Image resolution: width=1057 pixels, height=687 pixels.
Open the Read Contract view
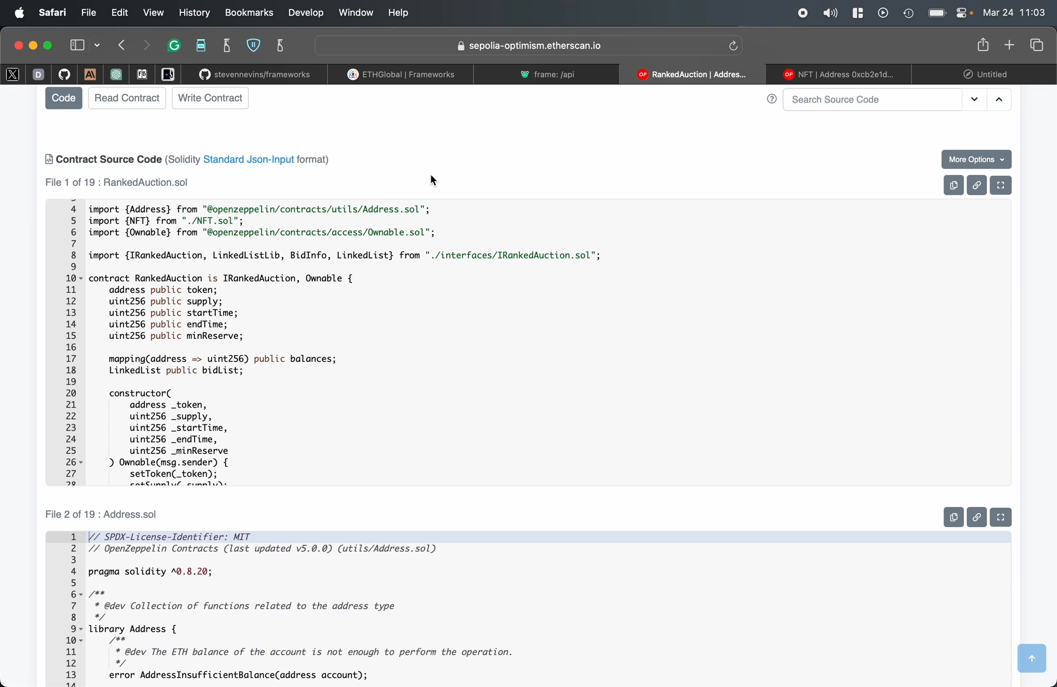[127, 98]
